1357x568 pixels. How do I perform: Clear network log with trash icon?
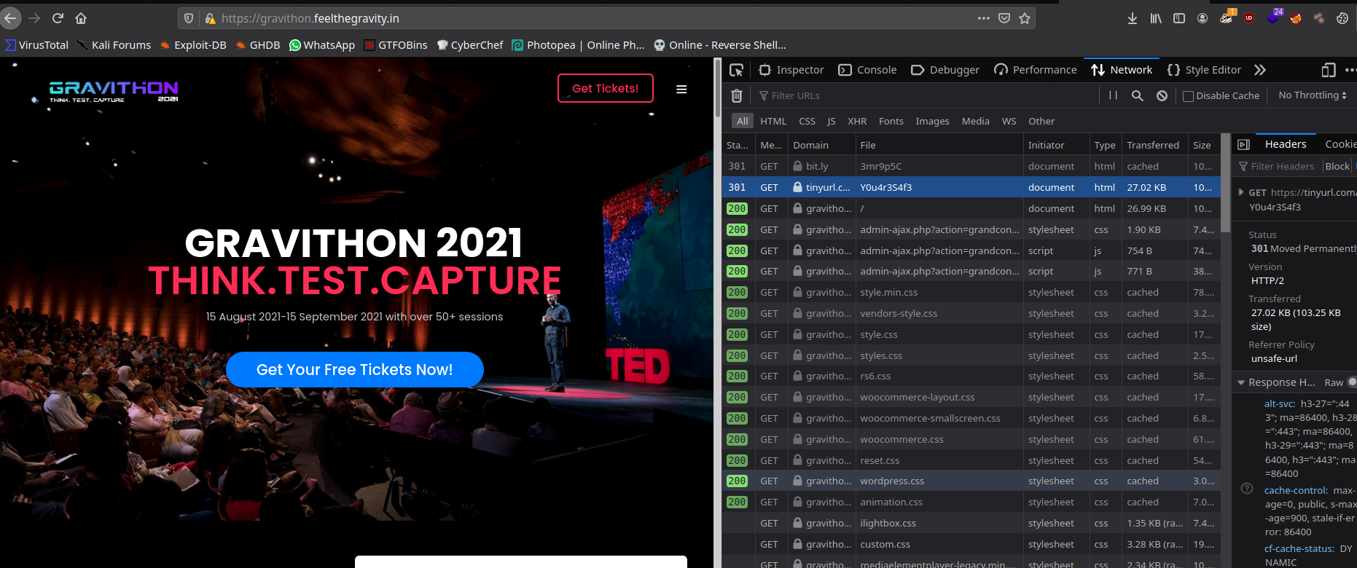click(736, 95)
